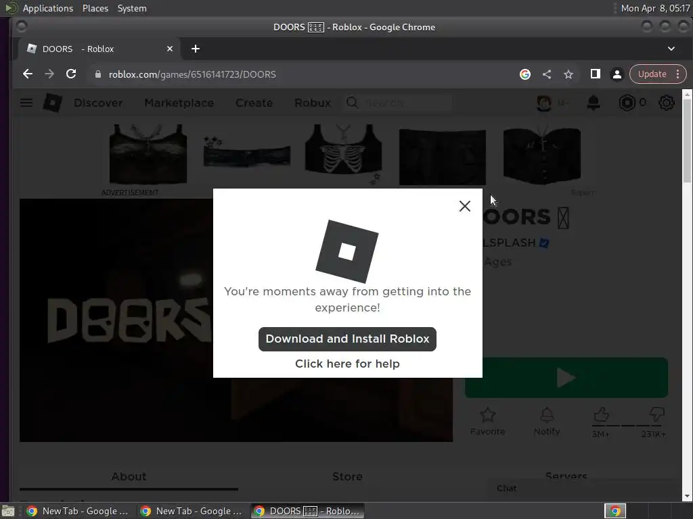The image size is (693, 519).
Task: Expand the tab search dropdown
Action: tap(671, 49)
